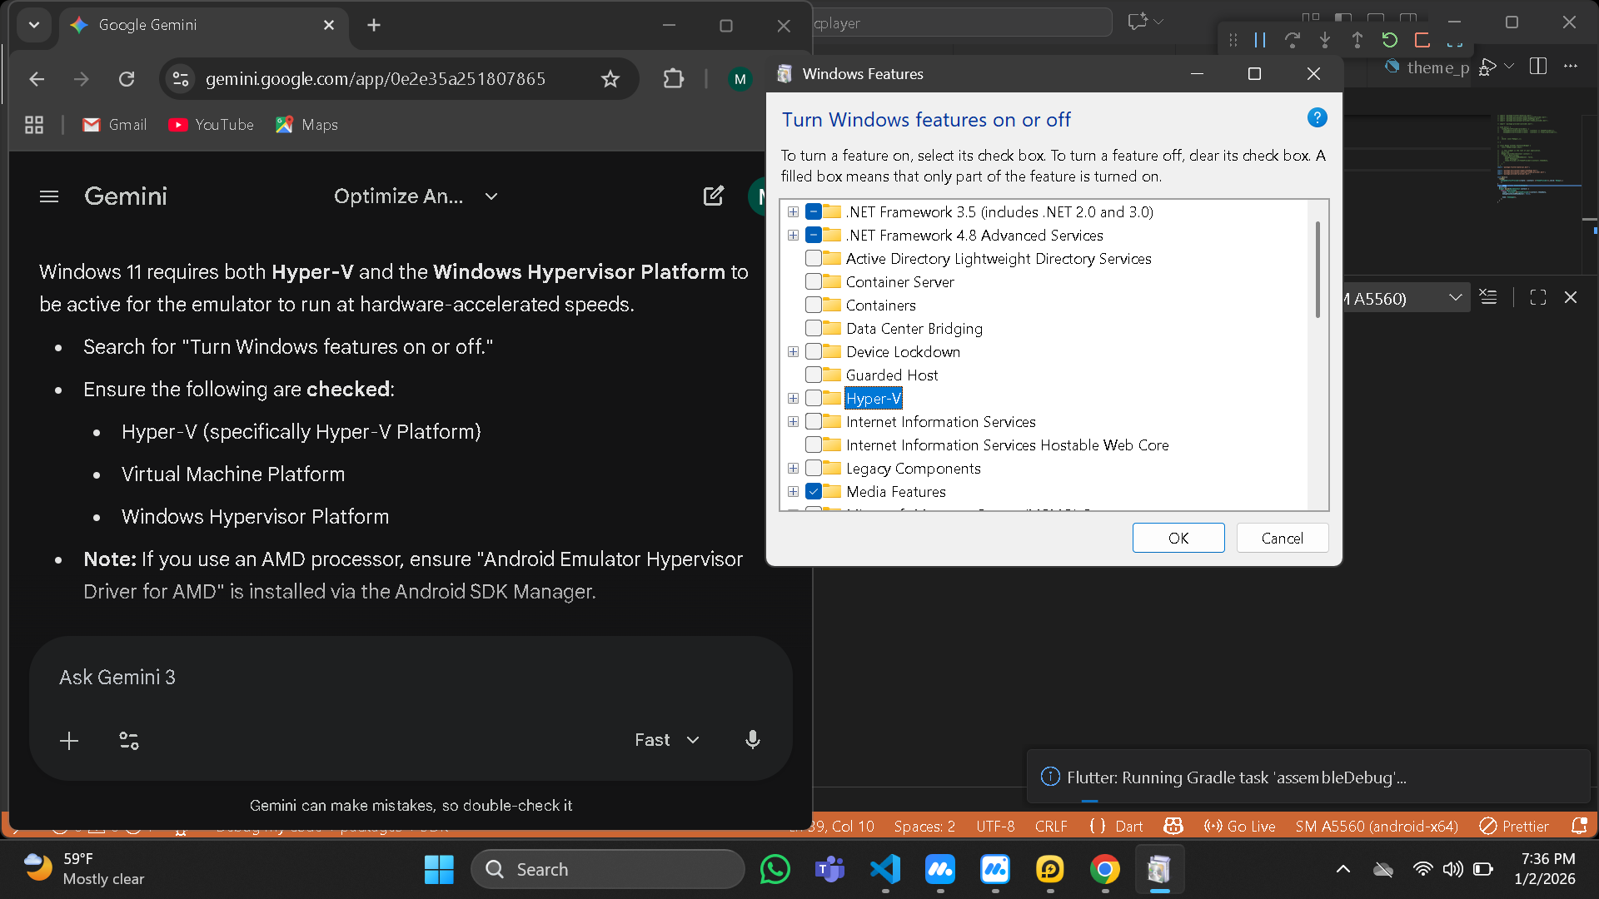This screenshot has height=899, width=1599.
Task: Select the theme_p editor tab
Action: pos(1427,67)
